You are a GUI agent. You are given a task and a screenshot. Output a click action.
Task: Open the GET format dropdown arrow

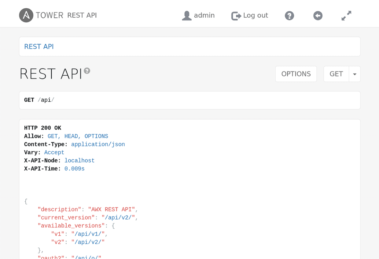point(355,74)
